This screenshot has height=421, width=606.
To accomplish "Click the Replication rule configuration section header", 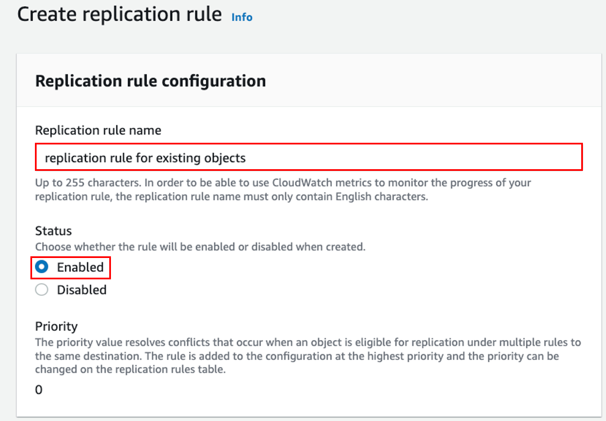I will pyautogui.click(x=150, y=80).
